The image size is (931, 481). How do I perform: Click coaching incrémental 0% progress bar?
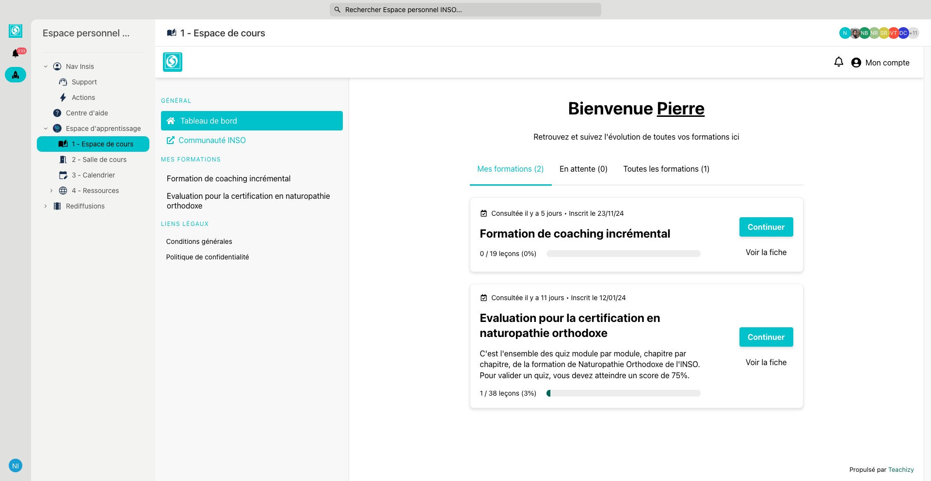[623, 254]
